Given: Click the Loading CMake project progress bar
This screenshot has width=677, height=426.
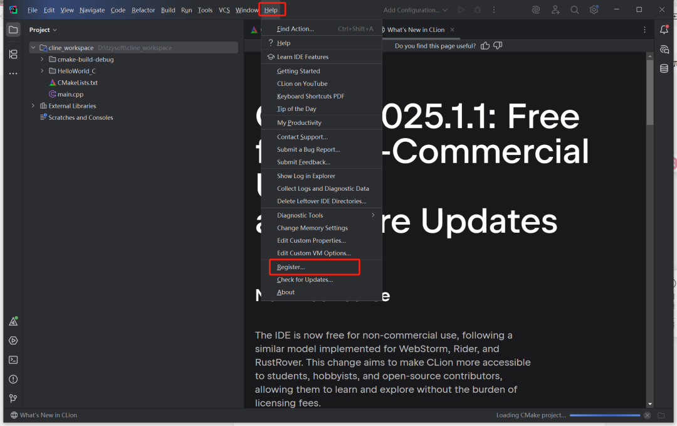Looking at the screenshot, I should (605, 415).
